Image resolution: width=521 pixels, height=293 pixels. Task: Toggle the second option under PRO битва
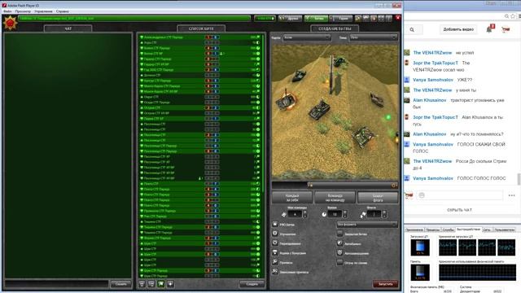[x=275, y=234]
